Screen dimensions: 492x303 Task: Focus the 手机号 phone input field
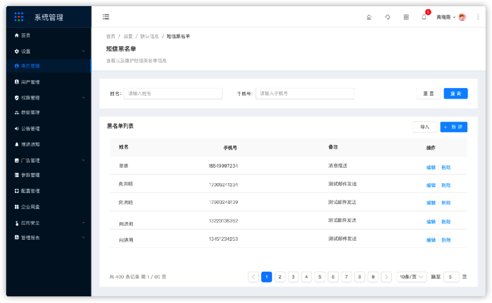(305, 93)
